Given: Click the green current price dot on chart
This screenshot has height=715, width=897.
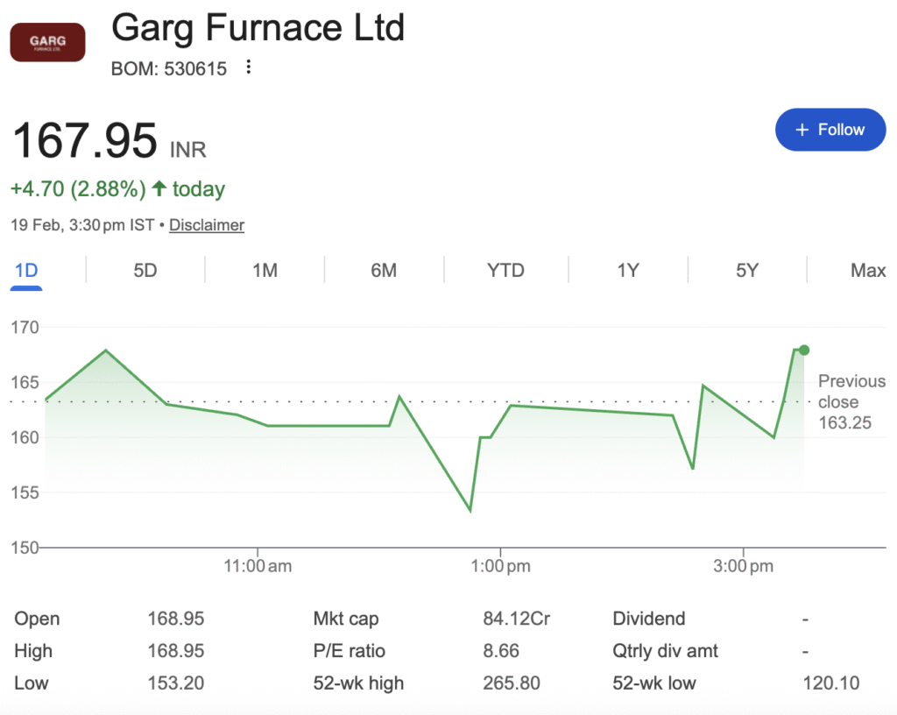Looking at the screenshot, I should point(804,350).
